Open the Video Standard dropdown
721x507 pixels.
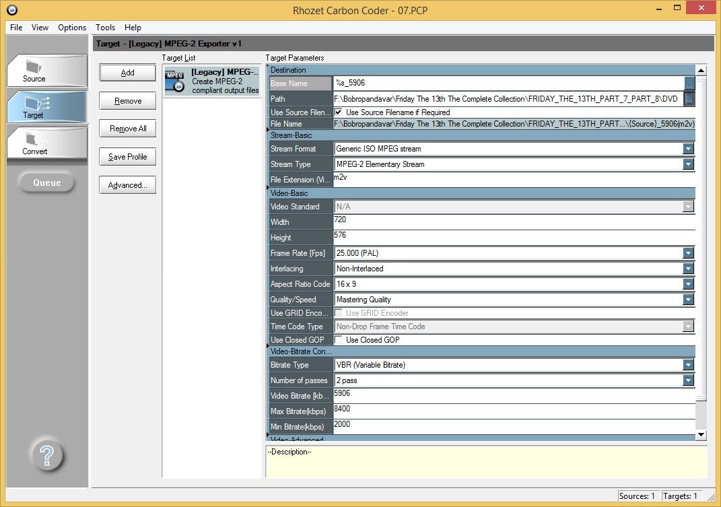688,207
